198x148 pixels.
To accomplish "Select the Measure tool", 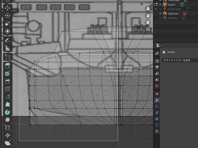I will [x=7, y=48].
